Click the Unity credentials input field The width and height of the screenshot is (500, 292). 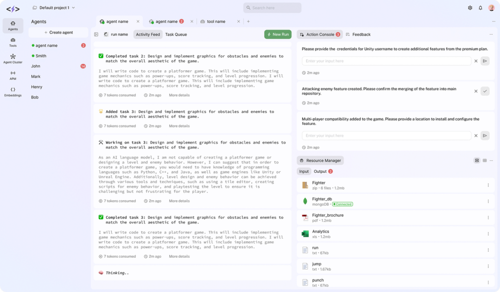pos(386,61)
